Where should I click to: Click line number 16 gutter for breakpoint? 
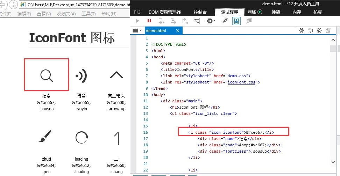point(146,132)
